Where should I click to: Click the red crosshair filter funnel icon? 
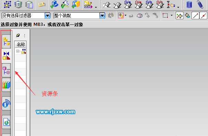pyautogui.click(x=121, y=15)
